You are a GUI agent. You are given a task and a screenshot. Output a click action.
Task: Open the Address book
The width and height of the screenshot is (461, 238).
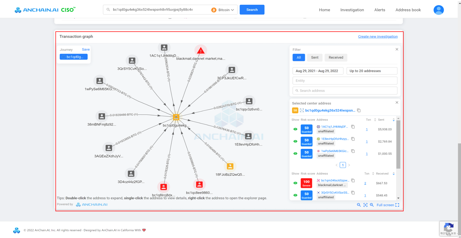(408, 10)
